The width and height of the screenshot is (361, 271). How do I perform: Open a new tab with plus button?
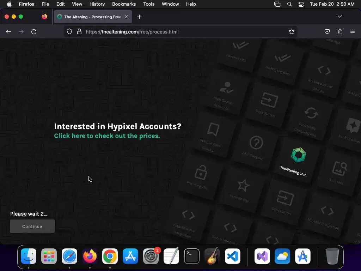point(139,17)
